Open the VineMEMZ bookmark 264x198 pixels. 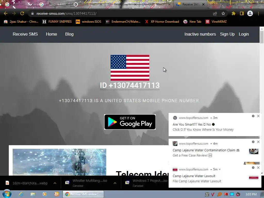click(216, 22)
